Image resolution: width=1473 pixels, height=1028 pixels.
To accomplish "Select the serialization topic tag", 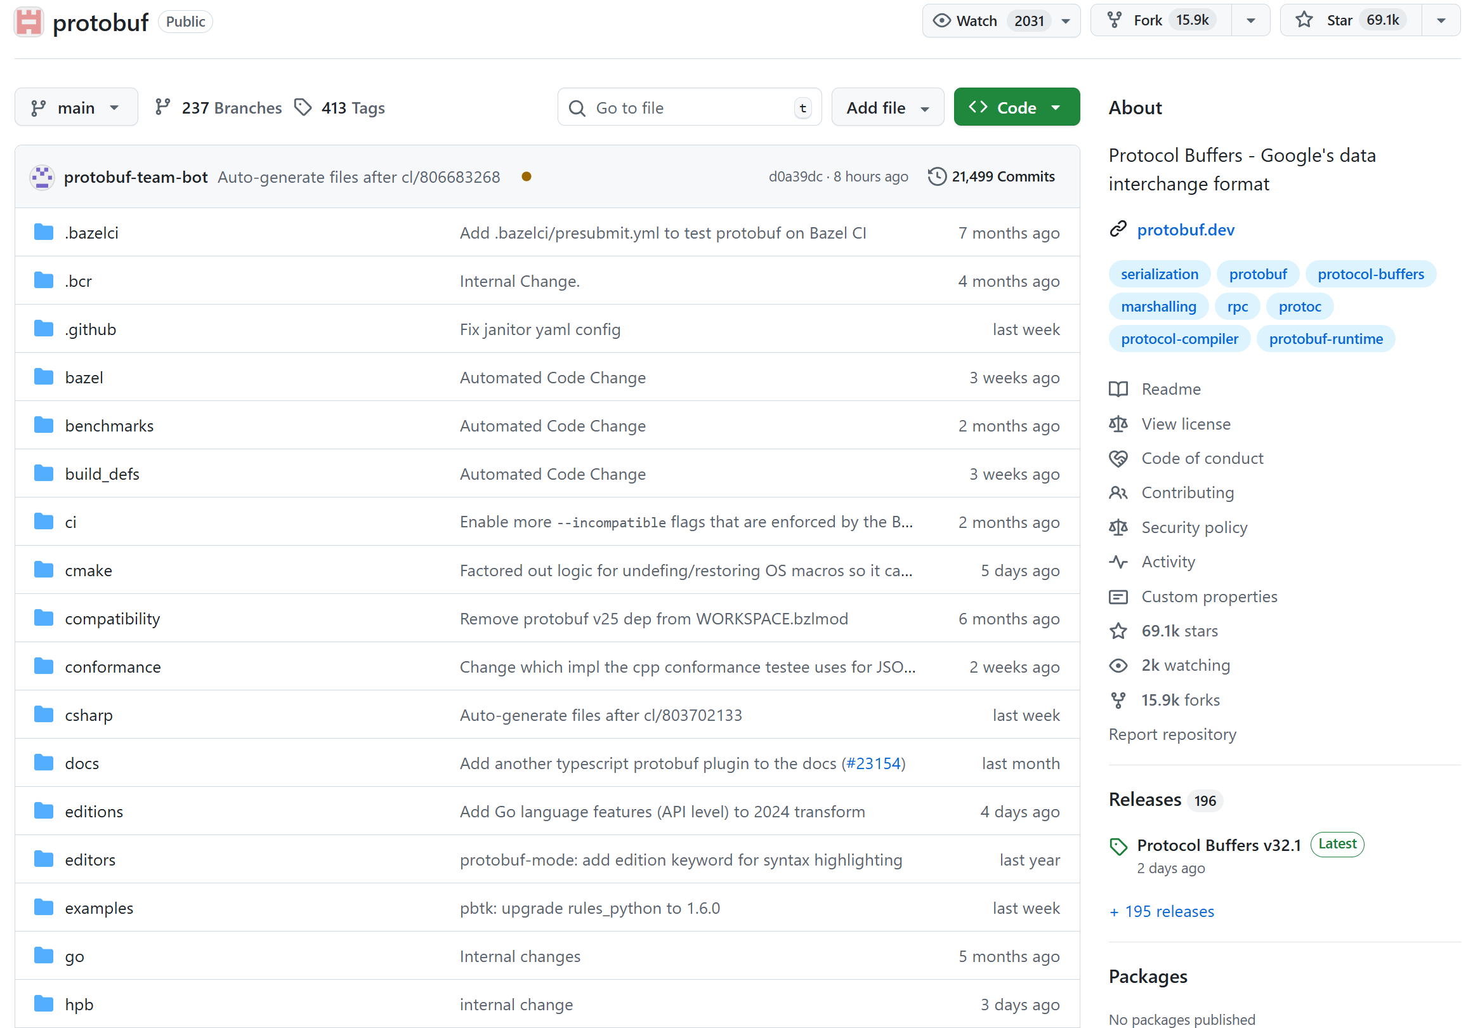I will pyautogui.click(x=1159, y=273).
